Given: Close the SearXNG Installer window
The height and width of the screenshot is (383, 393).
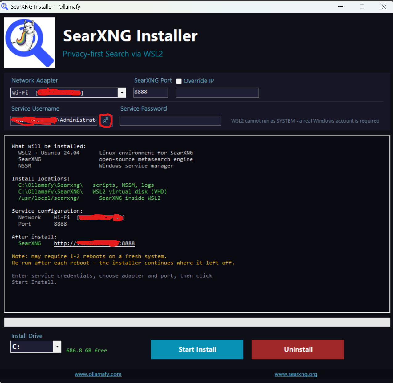Looking at the screenshot, I should pos(384,6).
